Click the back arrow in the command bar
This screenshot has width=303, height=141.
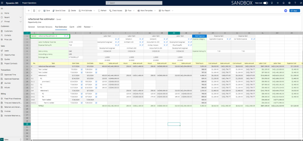tap(29, 11)
